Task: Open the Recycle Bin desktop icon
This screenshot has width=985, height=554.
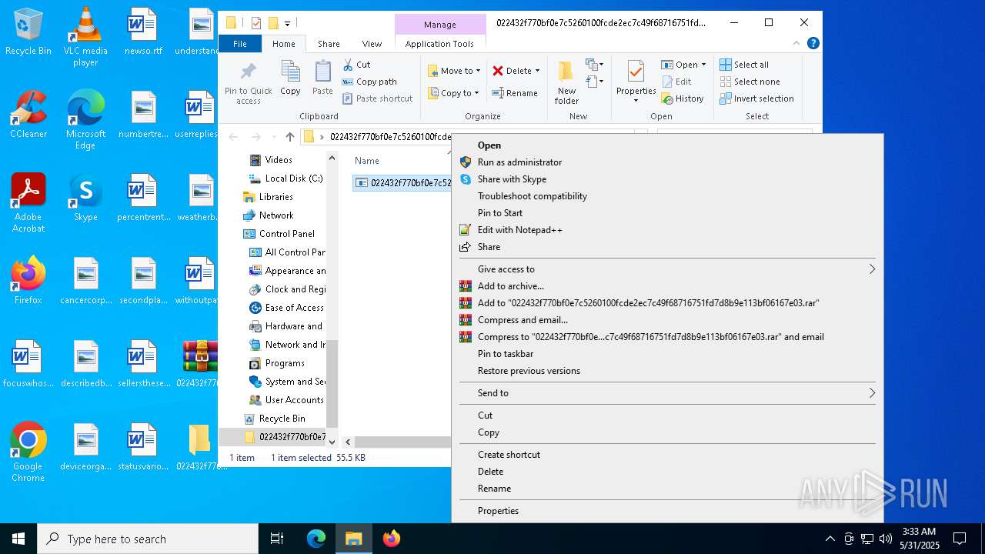Action: click(x=28, y=32)
